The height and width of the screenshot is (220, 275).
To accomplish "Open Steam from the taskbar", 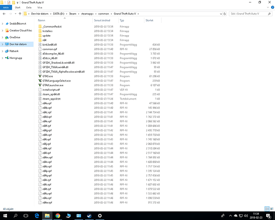I will 89,216.
